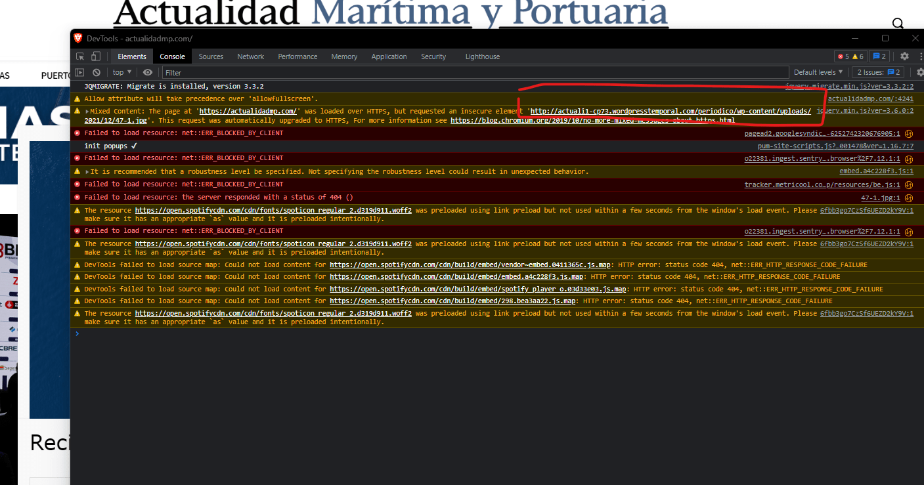Go to the Memory tab
924x485 pixels.
click(344, 56)
